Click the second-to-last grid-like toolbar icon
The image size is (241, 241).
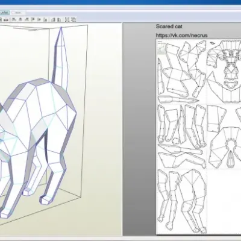(x=67, y=19)
